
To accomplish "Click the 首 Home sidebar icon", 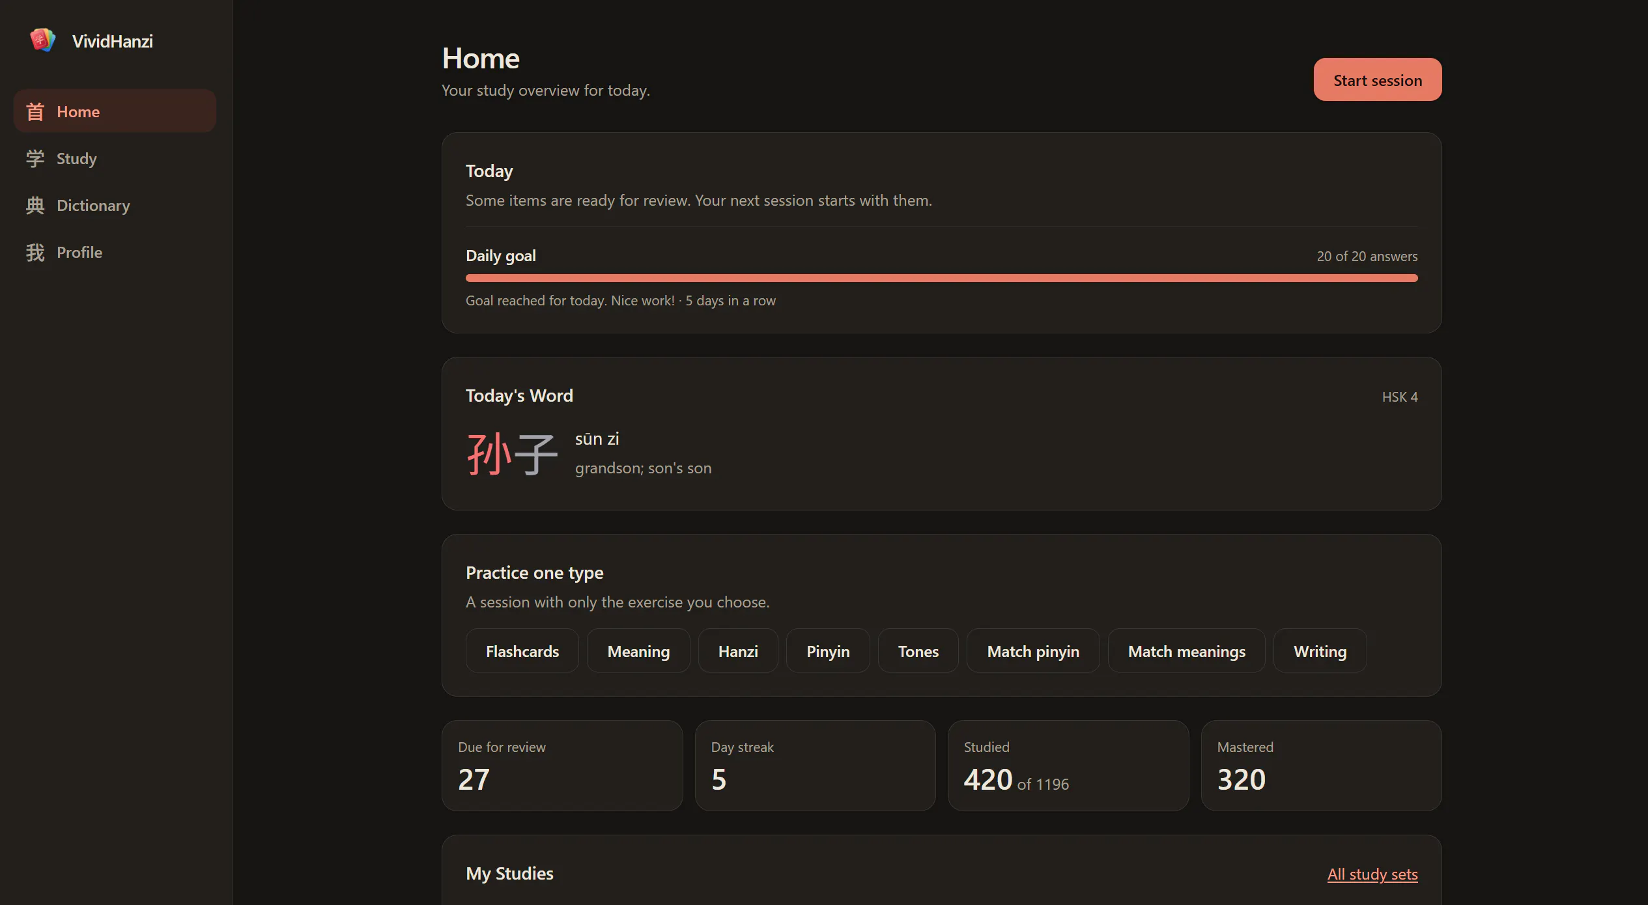I will tap(35, 112).
